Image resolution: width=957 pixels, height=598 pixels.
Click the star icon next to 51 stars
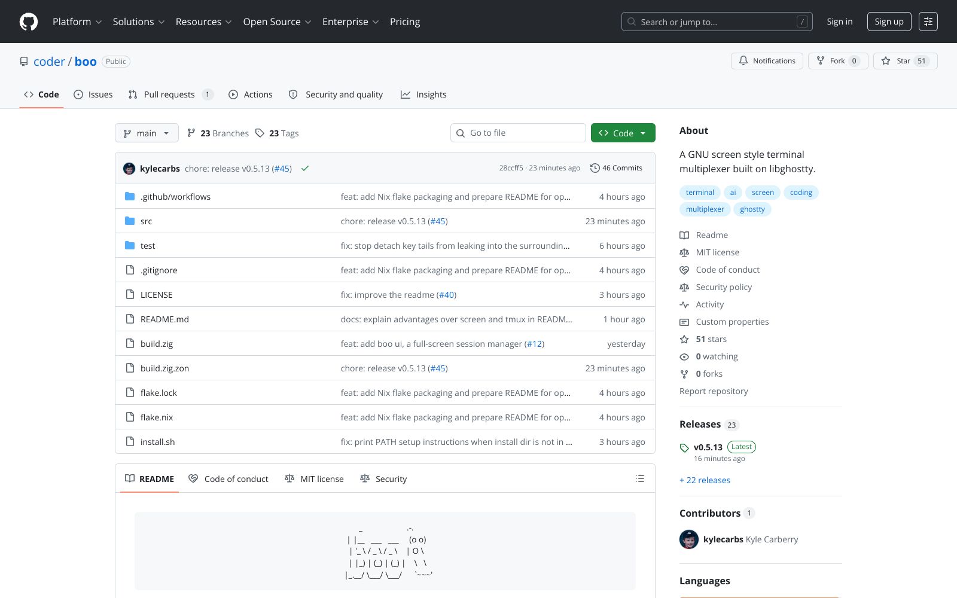coord(684,339)
